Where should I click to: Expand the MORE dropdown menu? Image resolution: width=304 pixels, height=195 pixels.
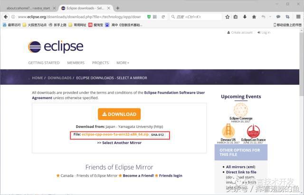pyautogui.click(x=123, y=63)
